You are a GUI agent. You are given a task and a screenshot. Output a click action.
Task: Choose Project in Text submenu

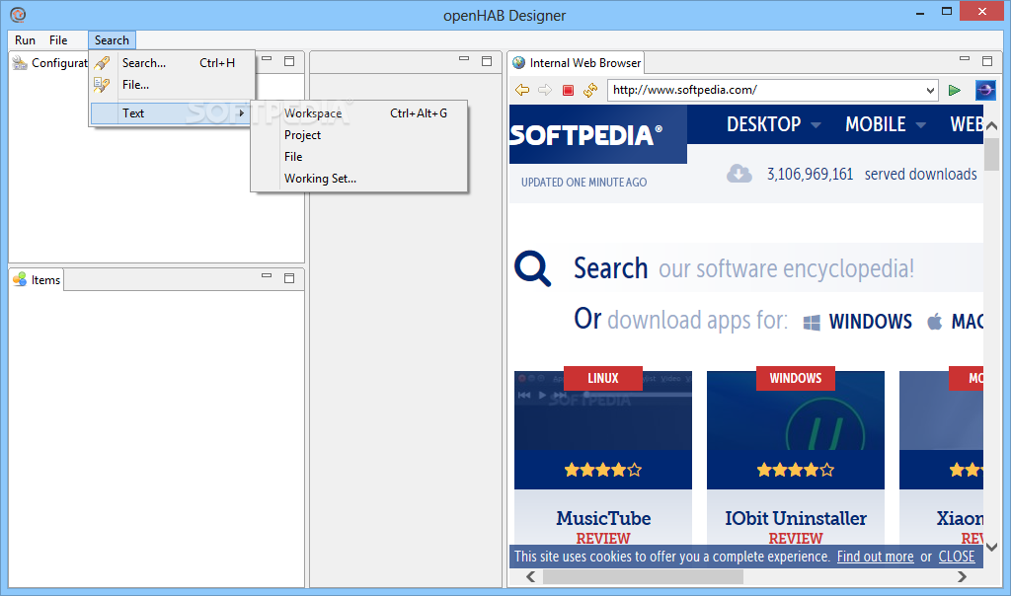click(x=359, y=135)
